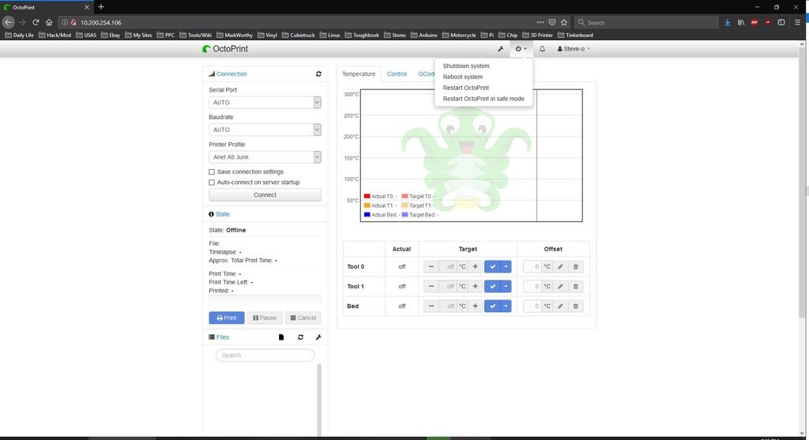This screenshot has height=440, width=809.
Task: Click the Target T1 legend swatch
Action: 404,206
